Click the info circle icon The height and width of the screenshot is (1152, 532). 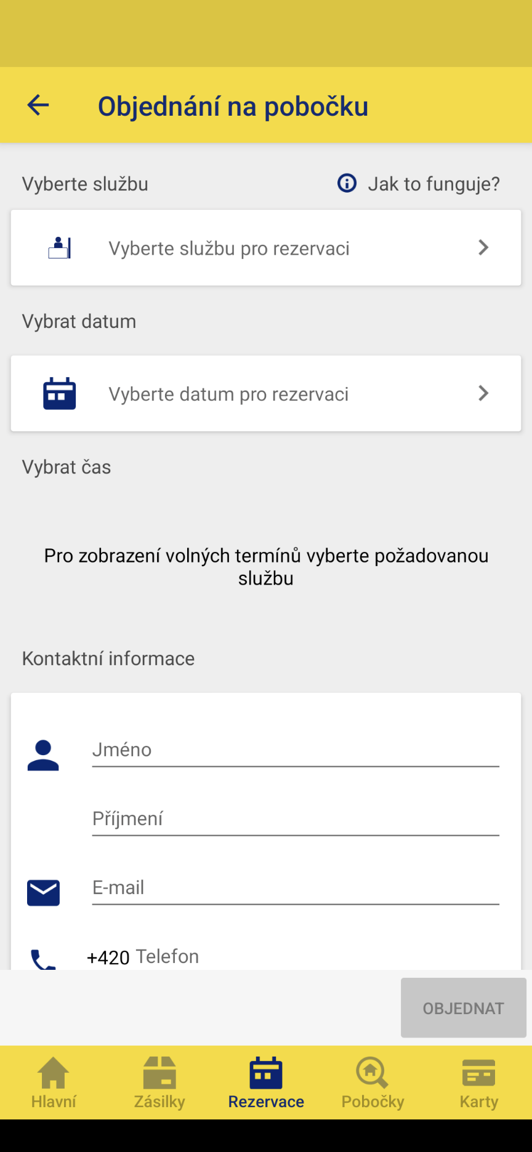(347, 183)
